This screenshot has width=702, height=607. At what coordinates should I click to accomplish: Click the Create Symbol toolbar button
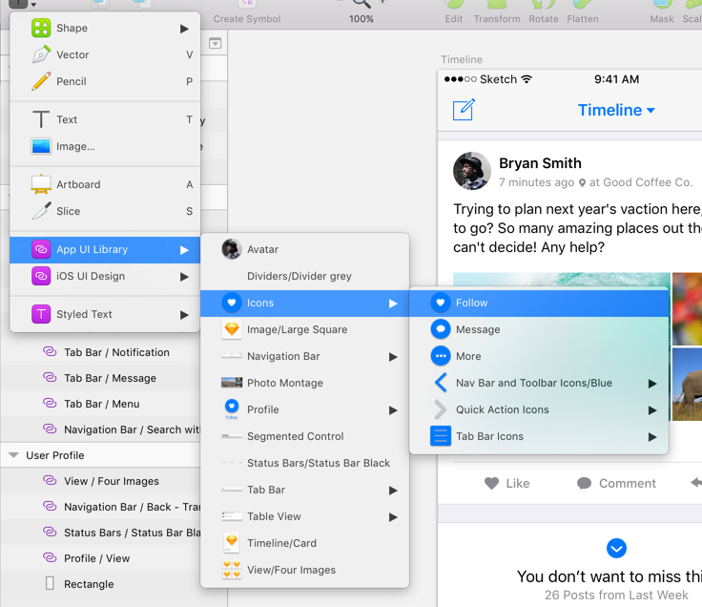tap(247, 12)
